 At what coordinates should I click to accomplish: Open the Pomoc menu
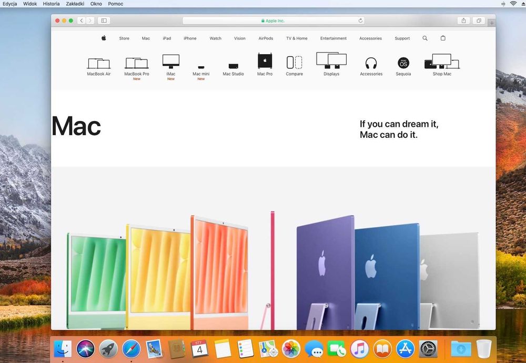115,4
